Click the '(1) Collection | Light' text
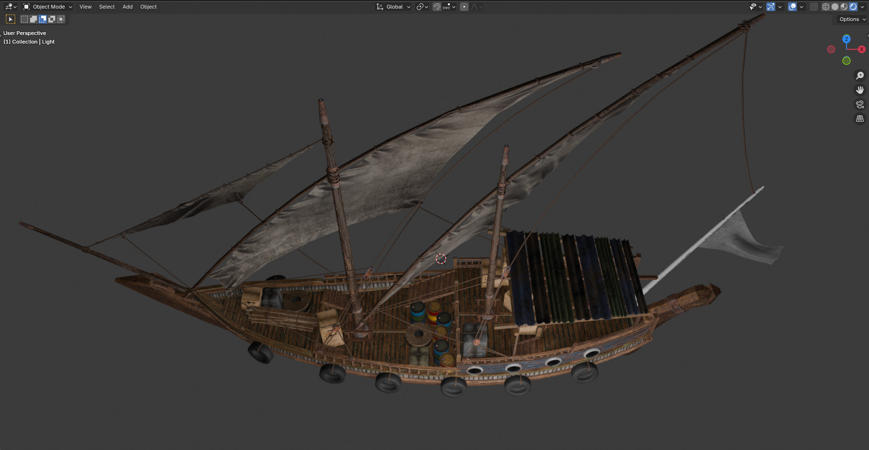The image size is (869, 450). tap(29, 42)
